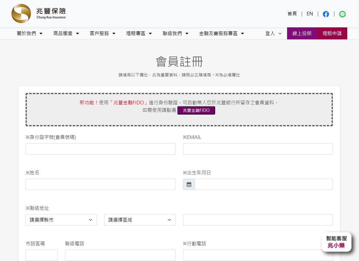Image resolution: width=359 pixels, height=261 pixels.
Task: Focus the 身分證字號 input field
Action: (x=101, y=149)
